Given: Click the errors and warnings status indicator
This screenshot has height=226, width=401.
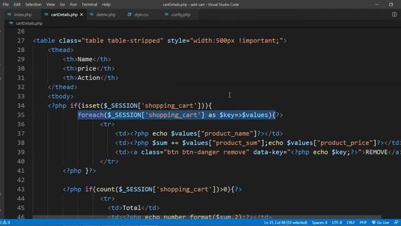Looking at the screenshot, I should point(5,222).
